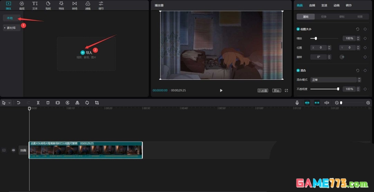Play the video in the player
Screen dimensions: 374x192
pyautogui.click(x=221, y=90)
